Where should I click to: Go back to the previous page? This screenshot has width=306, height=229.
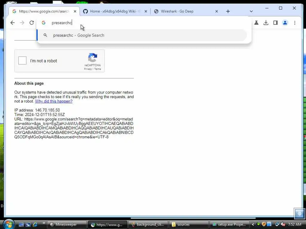(13, 23)
